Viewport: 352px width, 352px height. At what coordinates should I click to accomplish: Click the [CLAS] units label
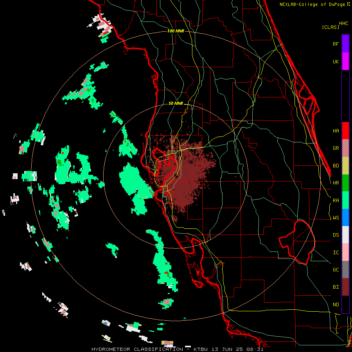(x=330, y=27)
